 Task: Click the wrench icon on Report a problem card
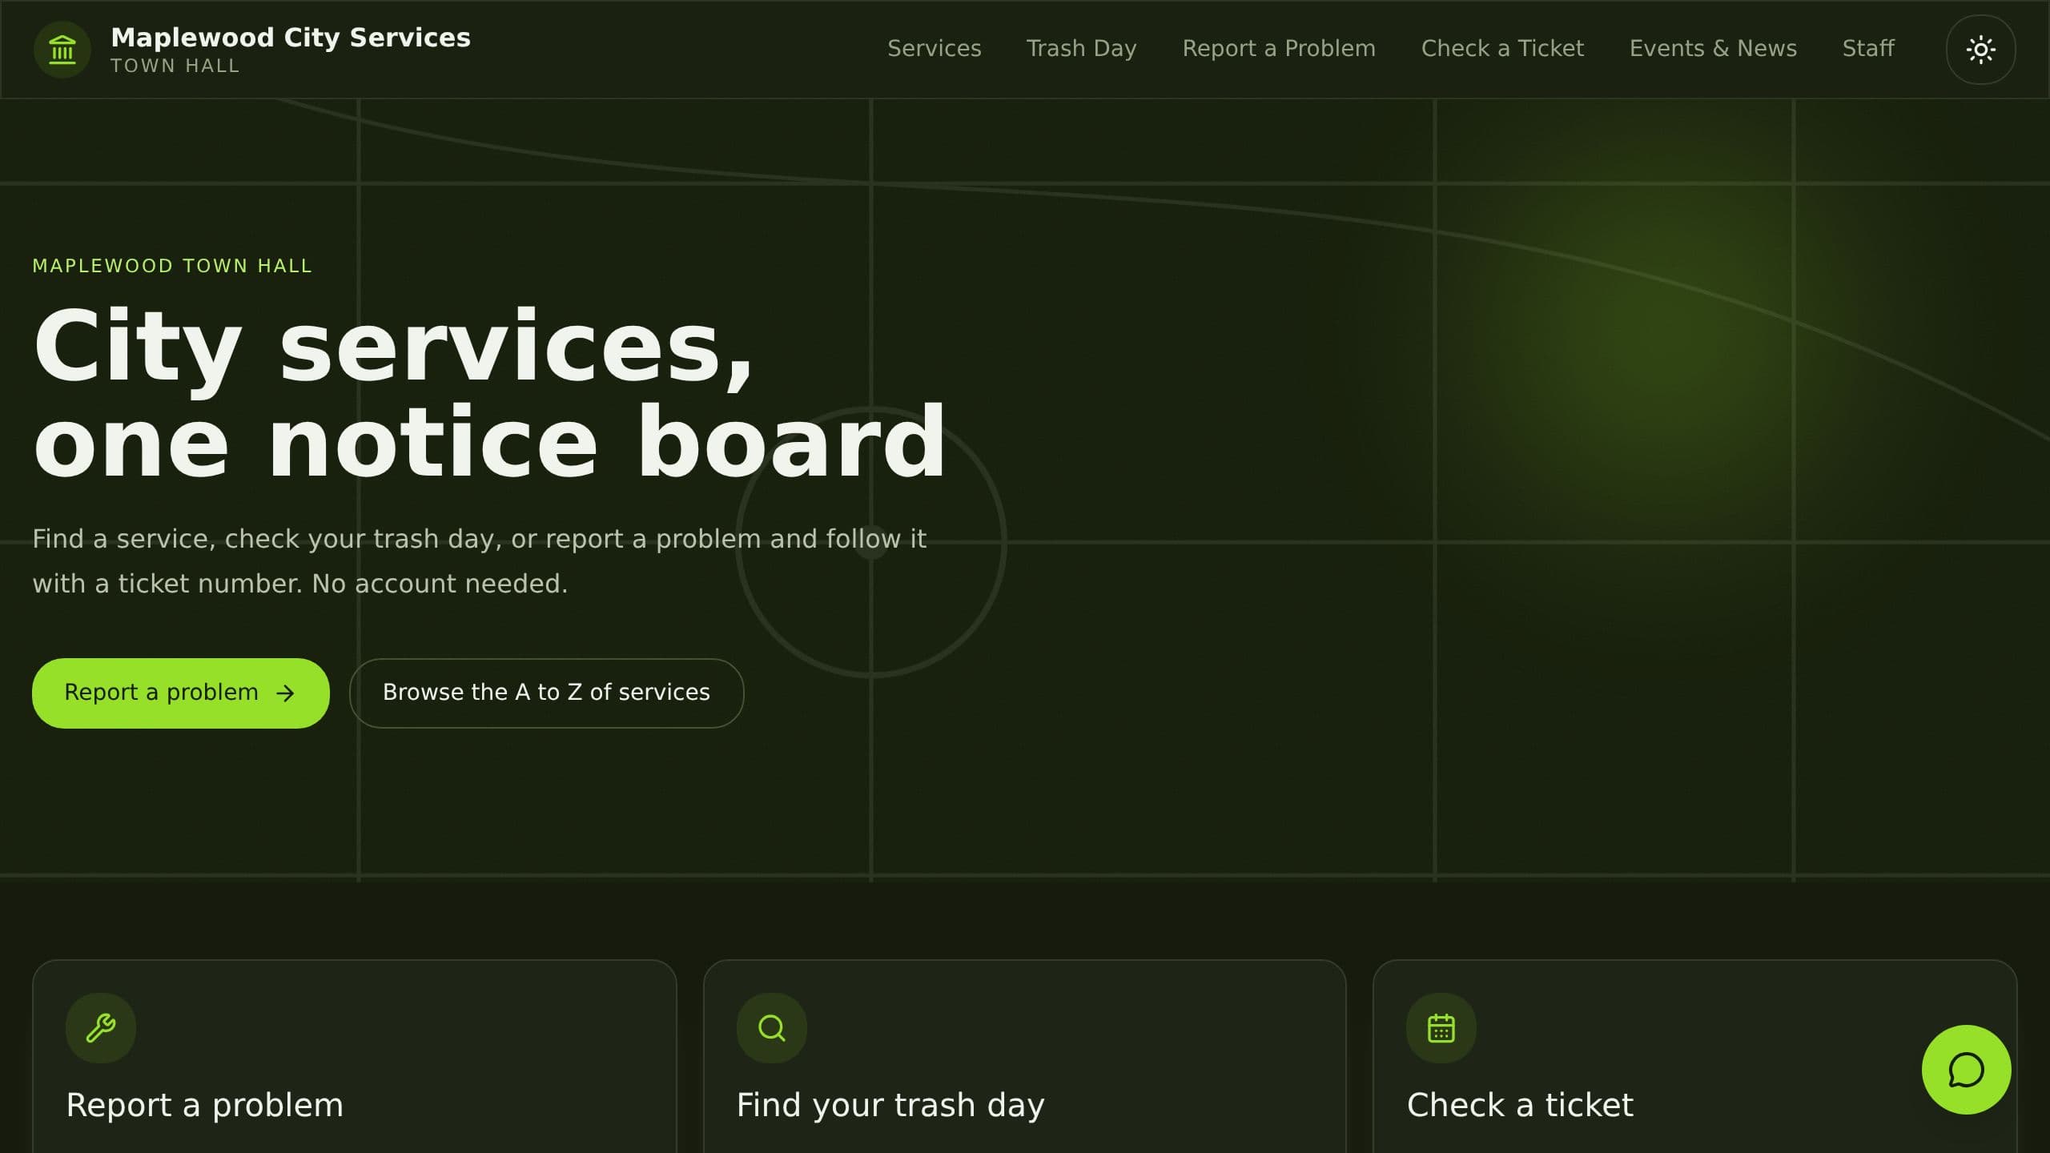(101, 1028)
